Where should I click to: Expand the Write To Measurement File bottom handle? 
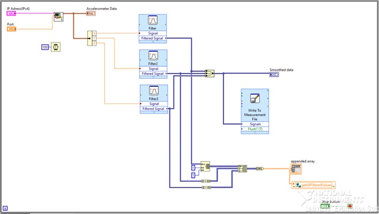point(255,132)
